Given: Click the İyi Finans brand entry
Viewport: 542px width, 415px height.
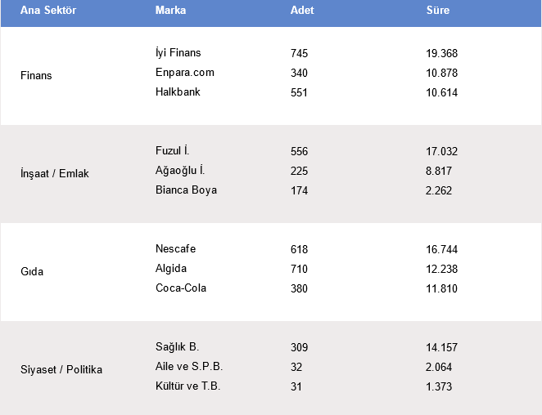Looking at the screenshot, I should coord(178,53).
